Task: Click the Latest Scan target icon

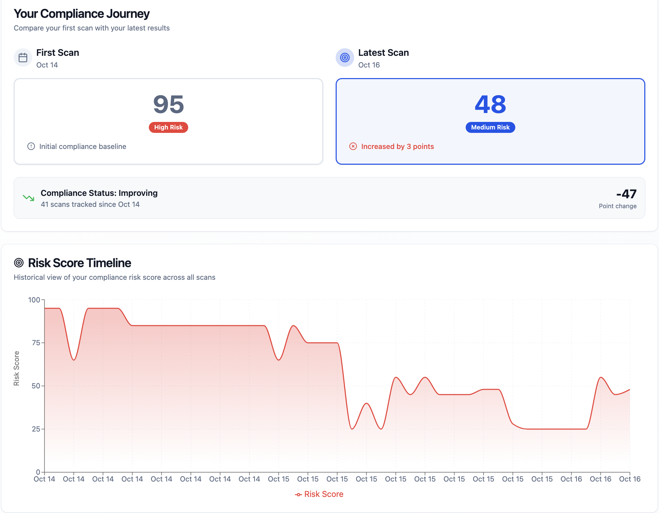Action: [345, 58]
